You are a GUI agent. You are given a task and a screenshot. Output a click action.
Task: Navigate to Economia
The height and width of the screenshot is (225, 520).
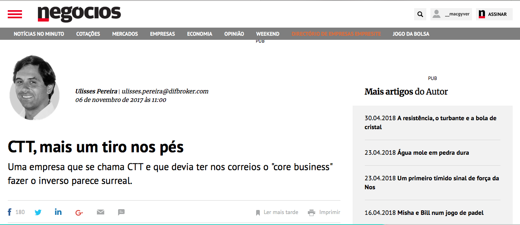(x=200, y=34)
